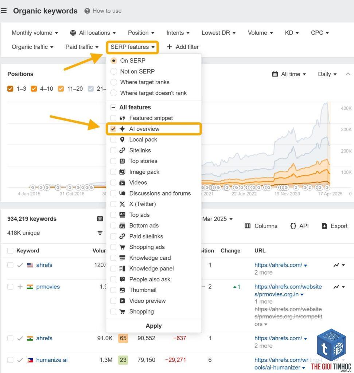Open the CPC filter dropdown
Image resolution: width=354 pixels, height=373 pixels.
(320, 33)
